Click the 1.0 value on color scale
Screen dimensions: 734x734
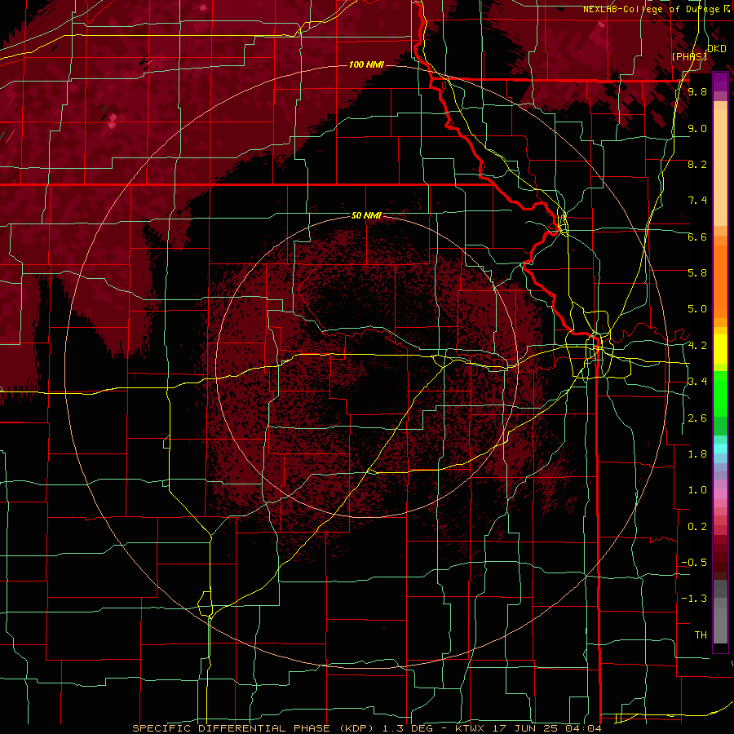pos(697,490)
